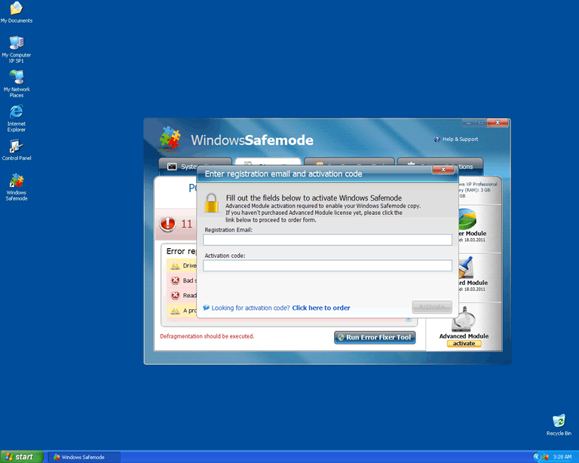Image resolution: width=579 pixels, height=463 pixels.
Task: Click inside the Registration Email field
Action: [x=327, y=240]
